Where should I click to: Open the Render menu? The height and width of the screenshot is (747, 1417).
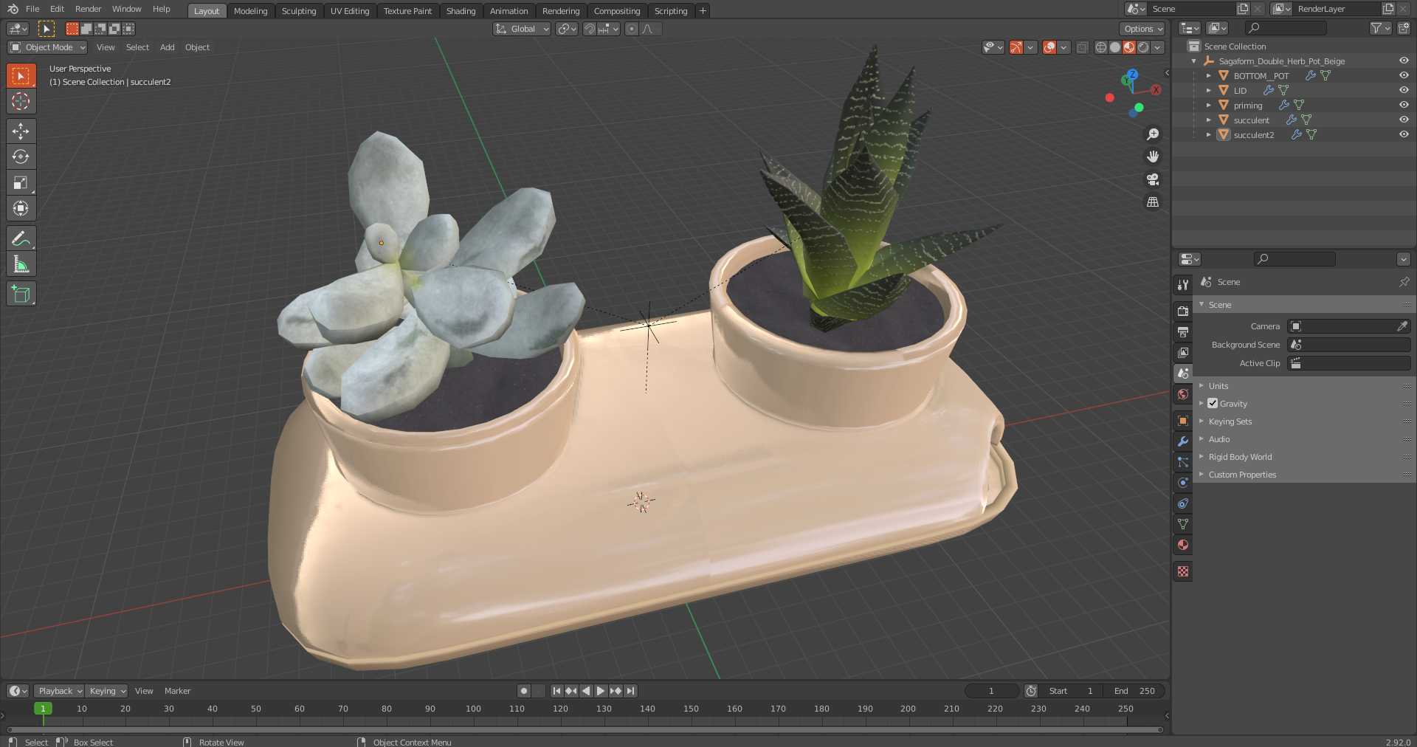pyautogui.click(x=88, y=9)
